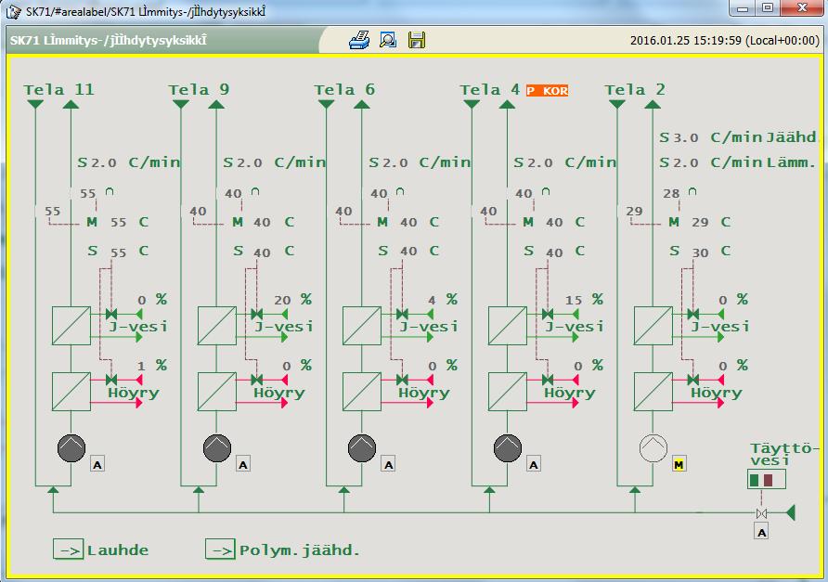Open Tela 11 J-vesi cooling valve

click(111, 315)
